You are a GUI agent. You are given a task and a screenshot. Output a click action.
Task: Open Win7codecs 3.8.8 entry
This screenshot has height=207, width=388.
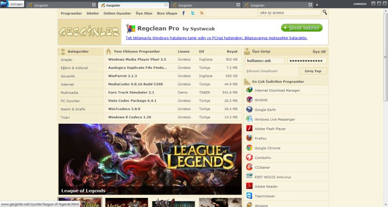coord(124,109)
